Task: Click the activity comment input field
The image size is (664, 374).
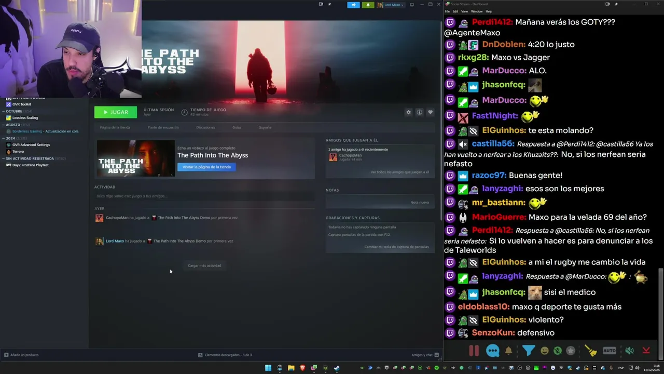Action: point(204,196)
